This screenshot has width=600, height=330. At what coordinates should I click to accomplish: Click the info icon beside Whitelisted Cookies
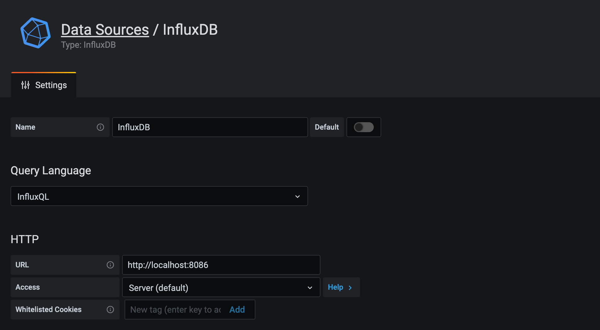pos(110,309)
